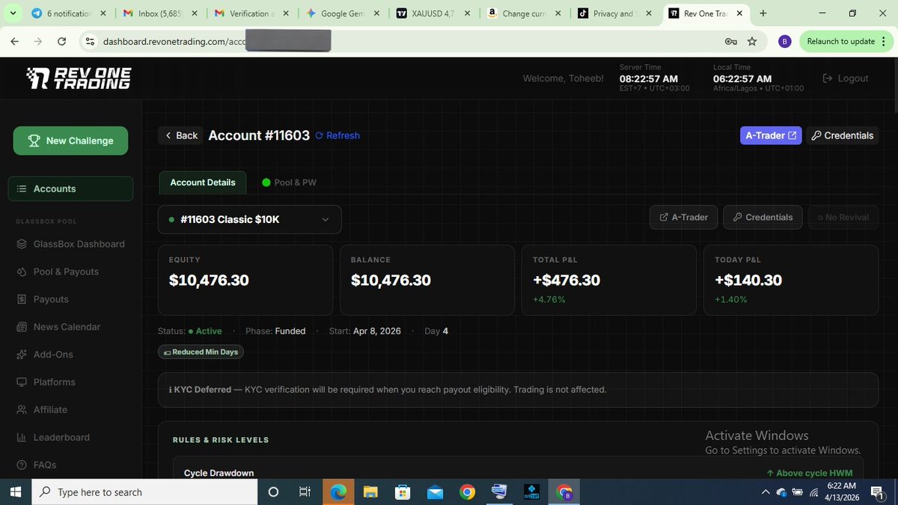This screenshot has width=898, height=505.
Task: Open Credentials in the page header
Action: (842, 135)
